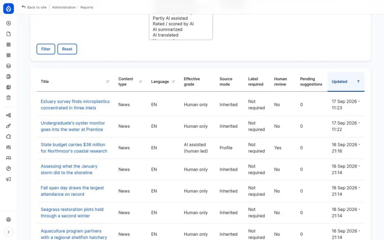The width and height of the screenshot is (384, 240).
Task: Open the Structure database-stack icon
Action: [x=8, y=66]
